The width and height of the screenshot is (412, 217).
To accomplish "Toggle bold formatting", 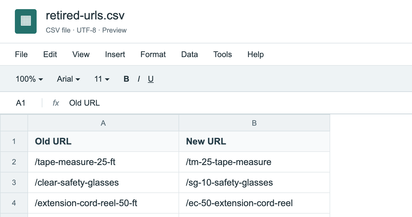I will point(126,79).
